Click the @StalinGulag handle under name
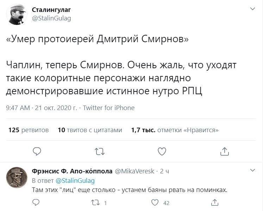 point(51,18)
